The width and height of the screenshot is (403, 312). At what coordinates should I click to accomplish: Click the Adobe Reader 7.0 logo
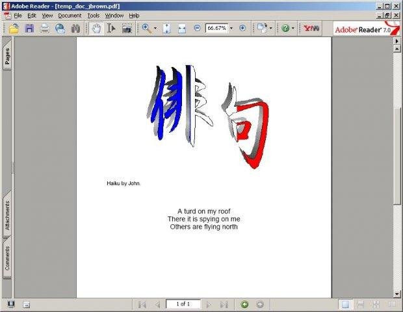pyautogui.click(x=367, y=29)
